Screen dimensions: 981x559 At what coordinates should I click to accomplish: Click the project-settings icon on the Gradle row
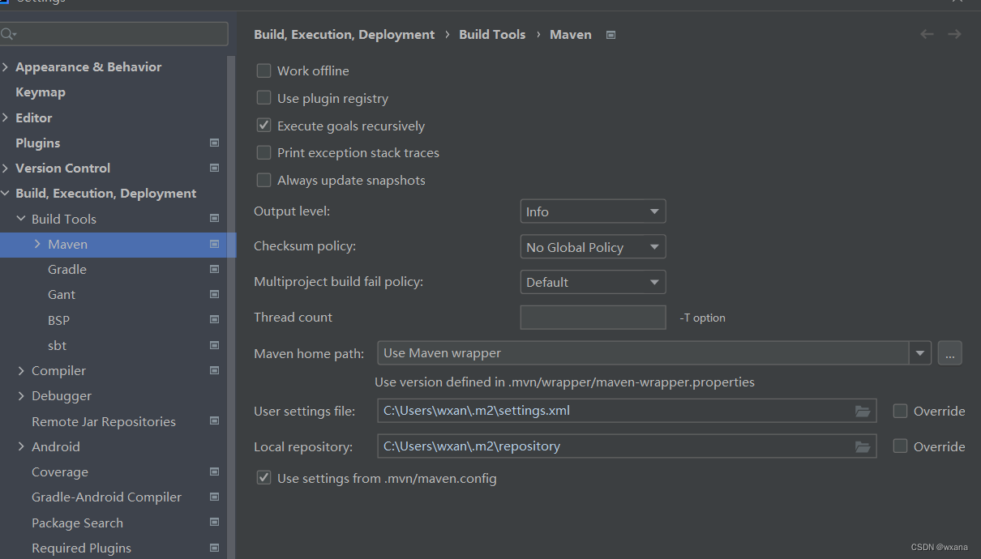coord(214,269)
